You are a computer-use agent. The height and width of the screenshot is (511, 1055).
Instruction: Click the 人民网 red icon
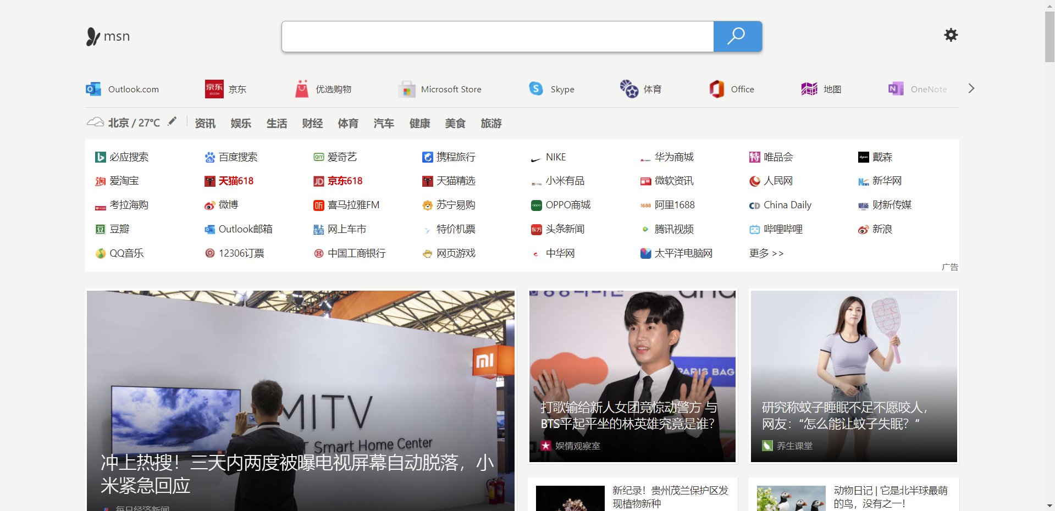pos(754,181)
